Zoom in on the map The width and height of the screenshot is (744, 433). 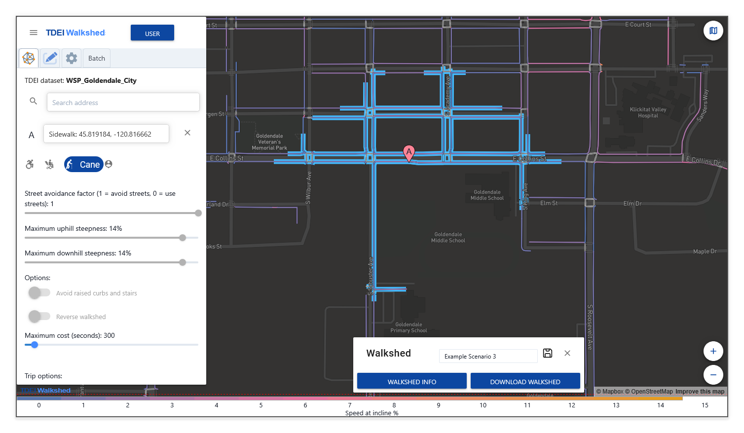[713, 351]
